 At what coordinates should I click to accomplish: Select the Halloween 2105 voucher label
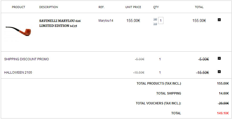[x=18, y=73]
